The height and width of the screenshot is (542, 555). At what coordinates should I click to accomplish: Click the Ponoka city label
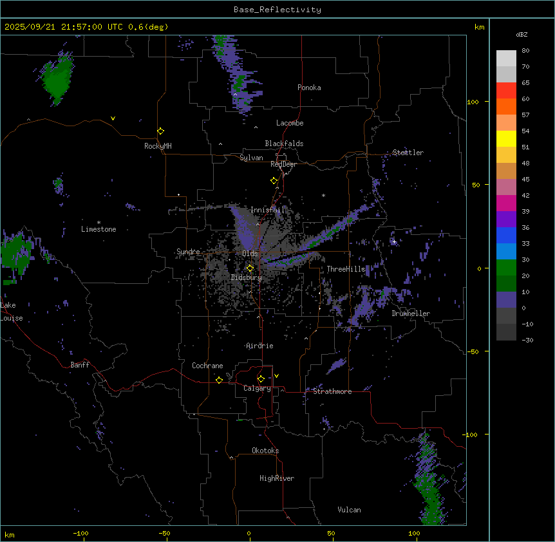click(x=309, y=88)
